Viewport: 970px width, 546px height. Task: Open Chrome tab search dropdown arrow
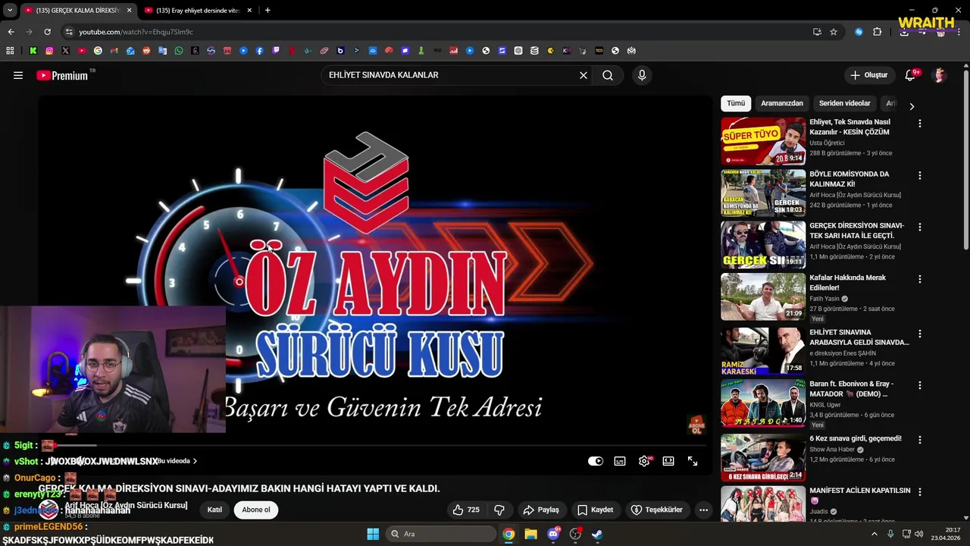tap(10, 10)
